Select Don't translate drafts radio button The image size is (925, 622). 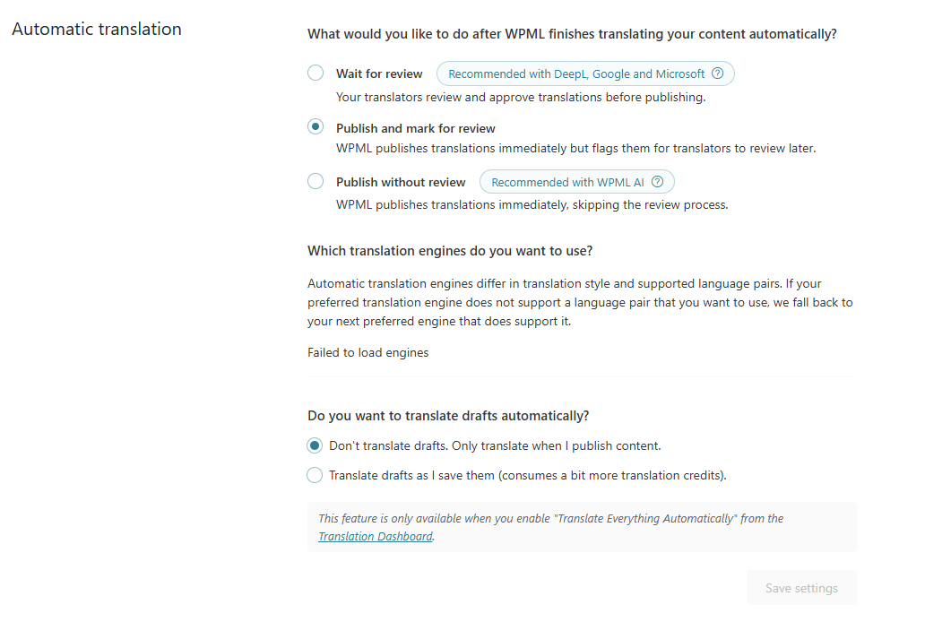pos(315,445)
